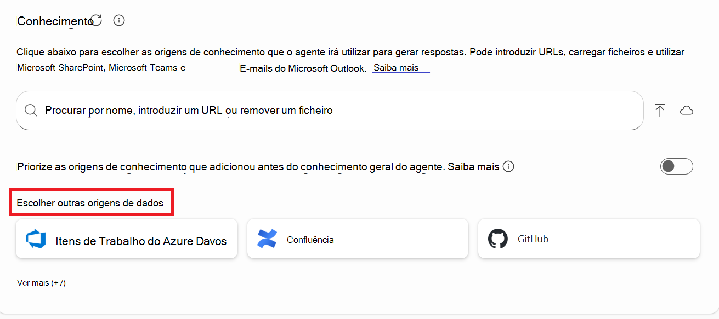Click the GitHub logo icon
Viewport: 719px width, 319px height.
[498, 238]
